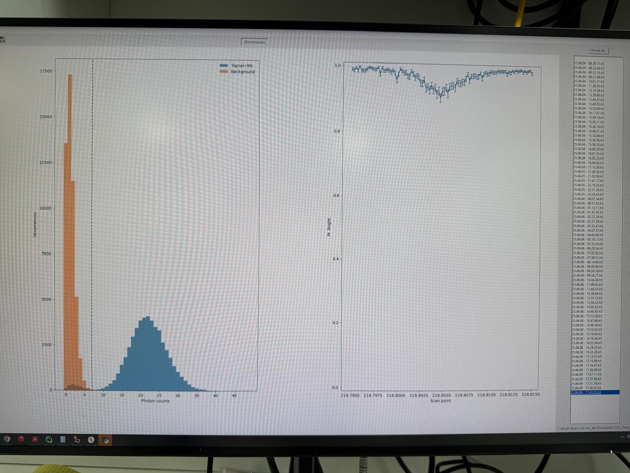This screenshot has height=473, width=630.
Task: Click the Choose dir... button
Action: point(598,50)
